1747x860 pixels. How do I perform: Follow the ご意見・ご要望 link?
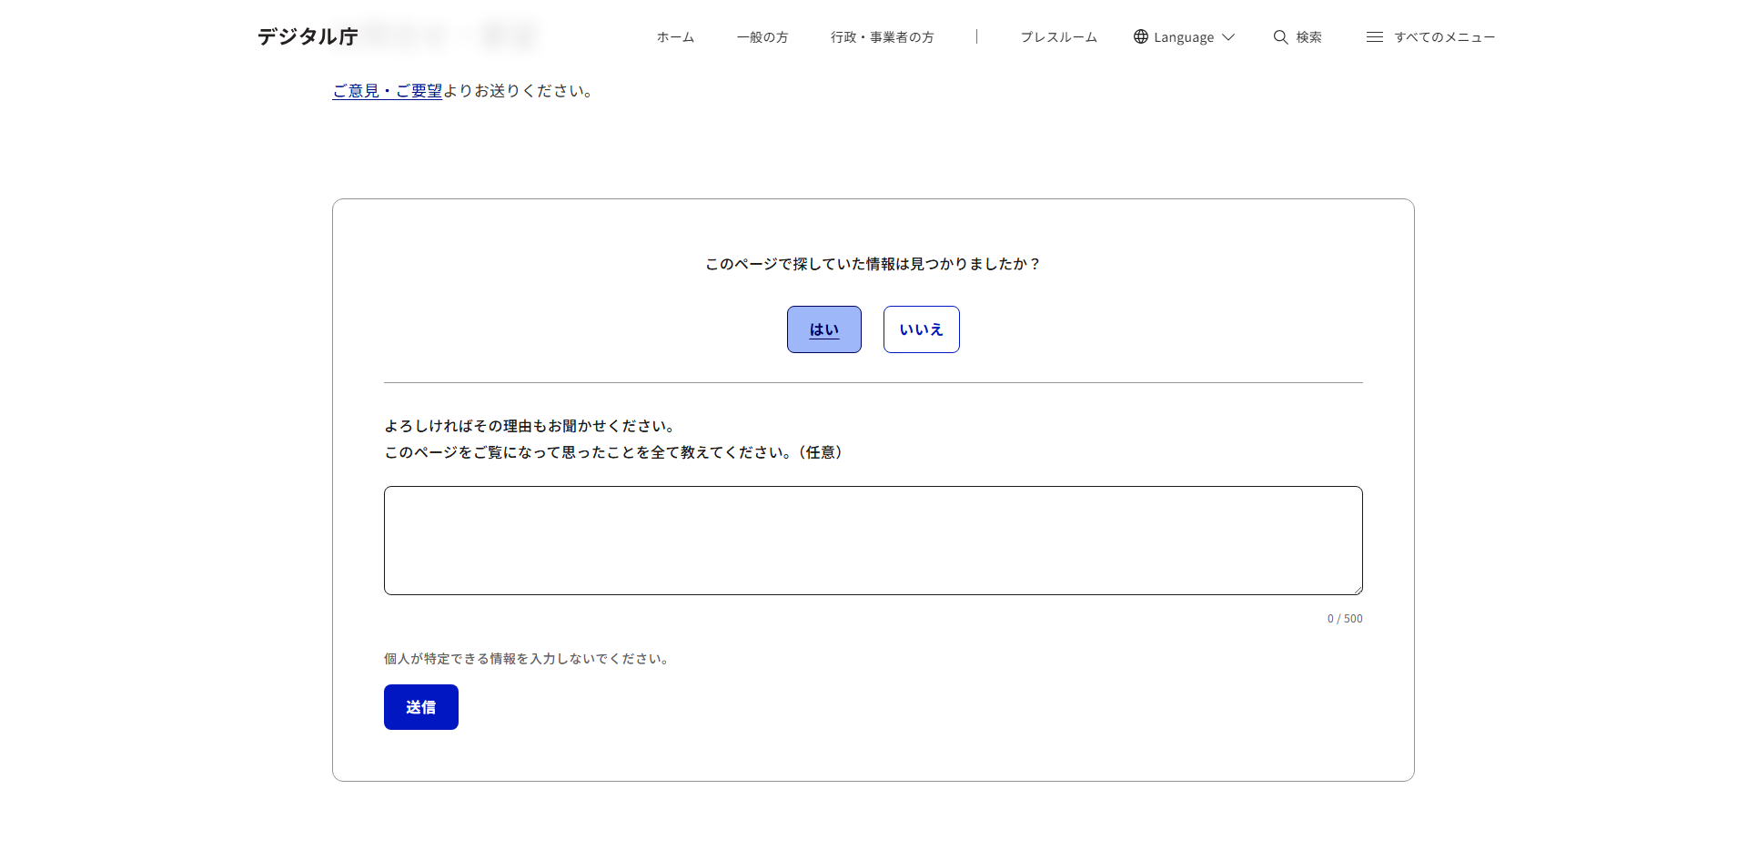388,91
